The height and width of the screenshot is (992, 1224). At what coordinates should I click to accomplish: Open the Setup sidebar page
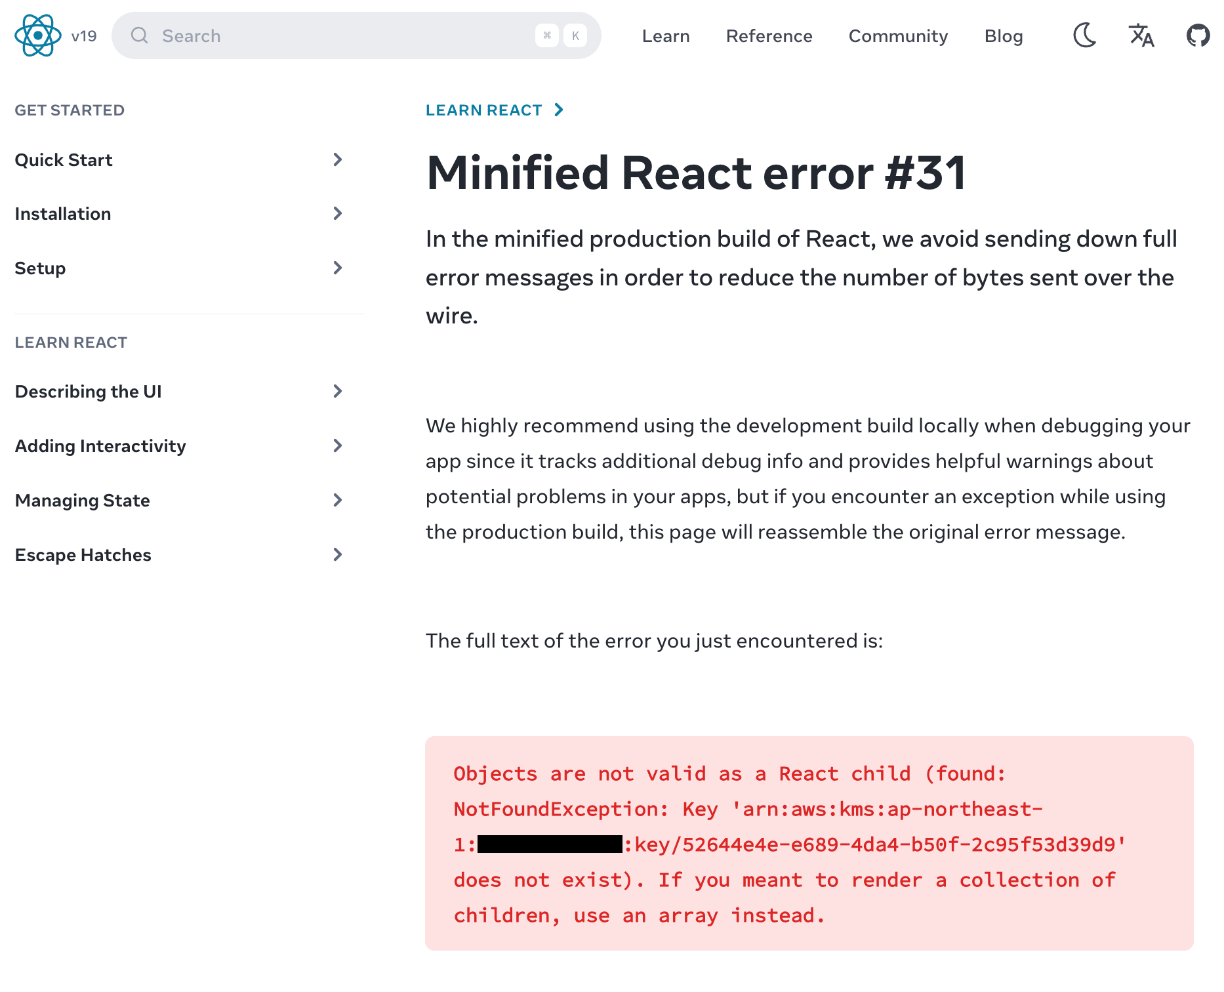point(40,268)
